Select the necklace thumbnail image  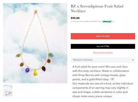click(x=8, y=90)
